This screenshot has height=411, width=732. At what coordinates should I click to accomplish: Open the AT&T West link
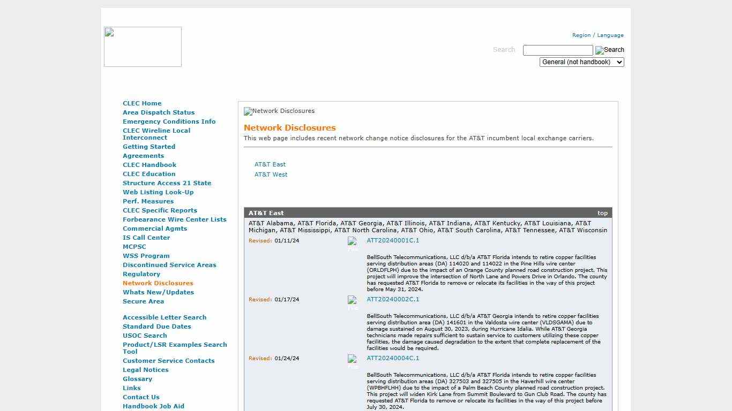coord(271,174)
